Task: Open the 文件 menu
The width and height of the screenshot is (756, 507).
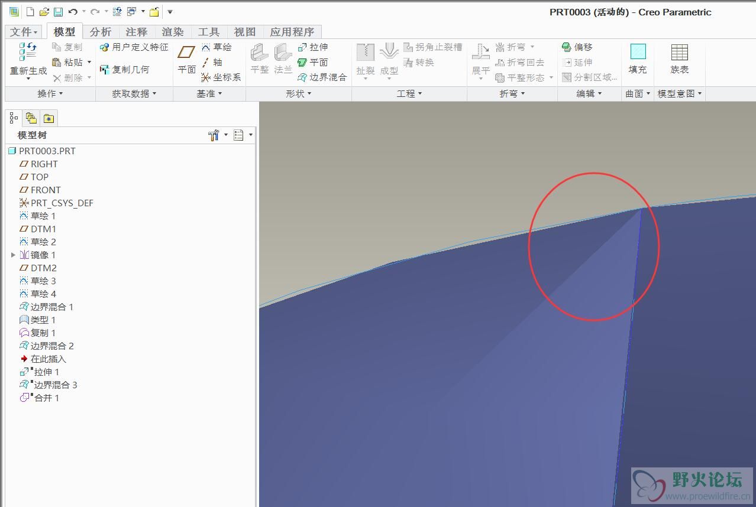Action: click(x=24, y=32)
